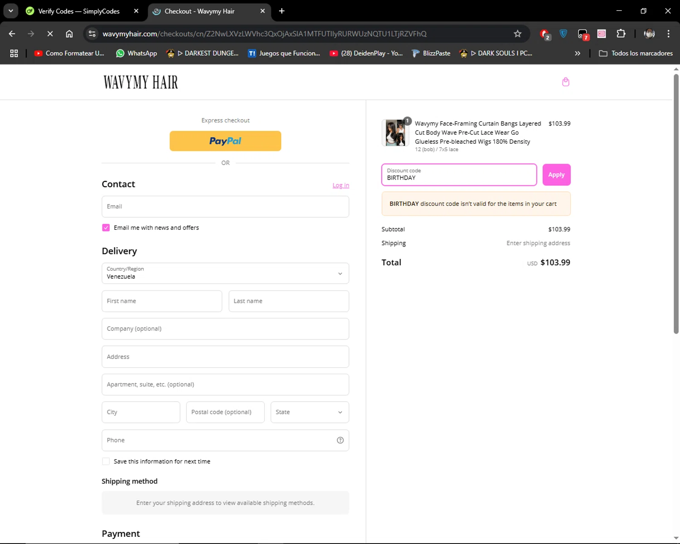Show more bookmarks with the chevron
The image size is (680, 544).
point(578,53)
